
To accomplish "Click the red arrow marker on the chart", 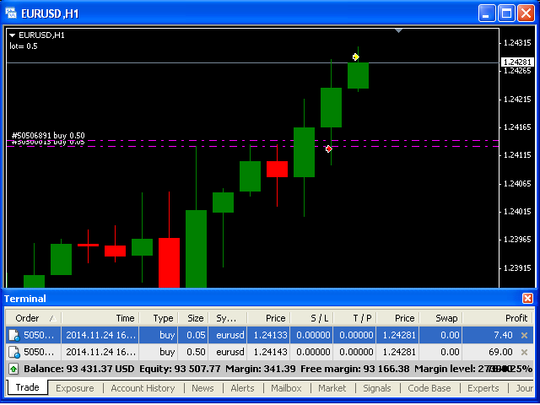I will 329,148.
